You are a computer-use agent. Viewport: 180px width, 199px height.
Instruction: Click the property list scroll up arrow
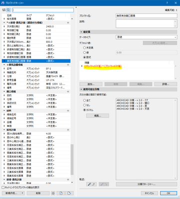coord(72,19)
